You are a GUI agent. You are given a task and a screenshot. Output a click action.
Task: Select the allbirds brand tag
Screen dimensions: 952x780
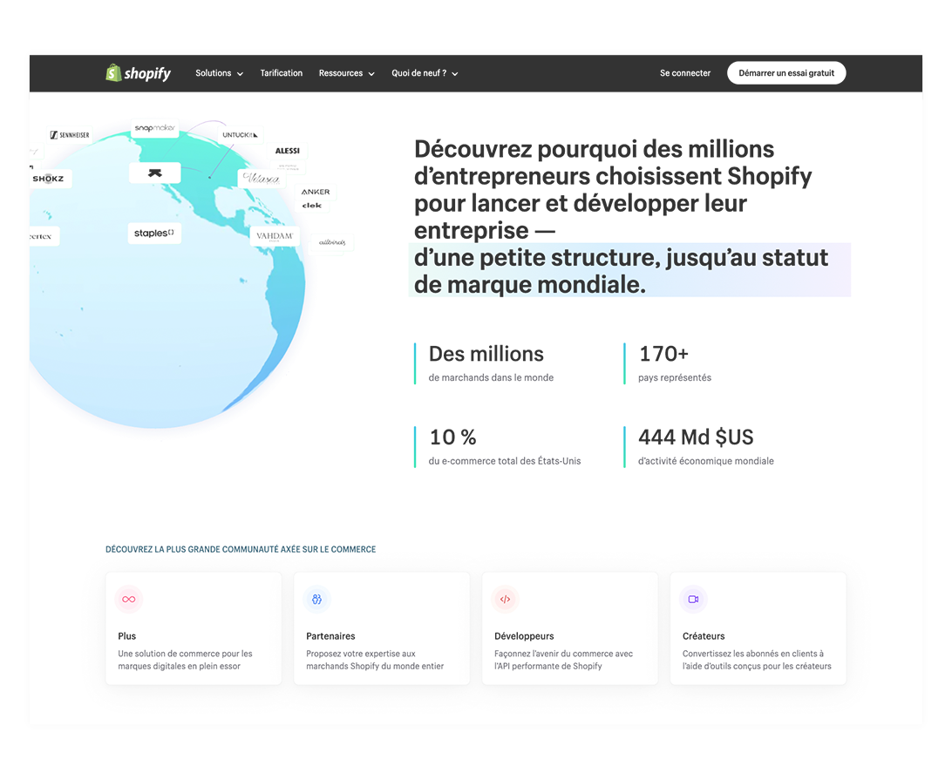(332, 242)
